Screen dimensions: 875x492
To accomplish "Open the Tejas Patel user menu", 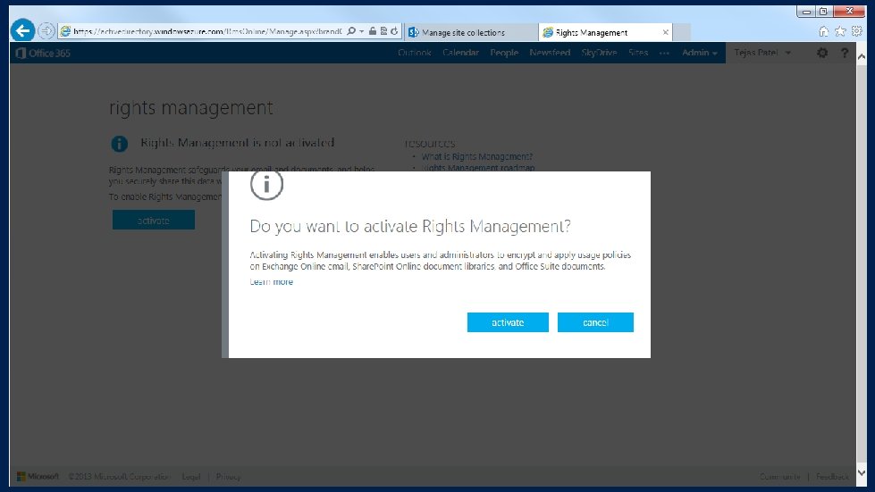I will [x=762, y=53].
